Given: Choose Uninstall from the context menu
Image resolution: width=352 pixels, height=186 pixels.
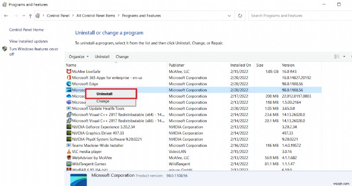Looking at the screenshot, I should tap(111, 94).
